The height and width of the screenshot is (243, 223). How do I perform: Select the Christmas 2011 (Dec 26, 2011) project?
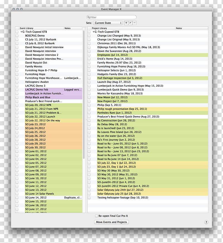tap(117, 43)
